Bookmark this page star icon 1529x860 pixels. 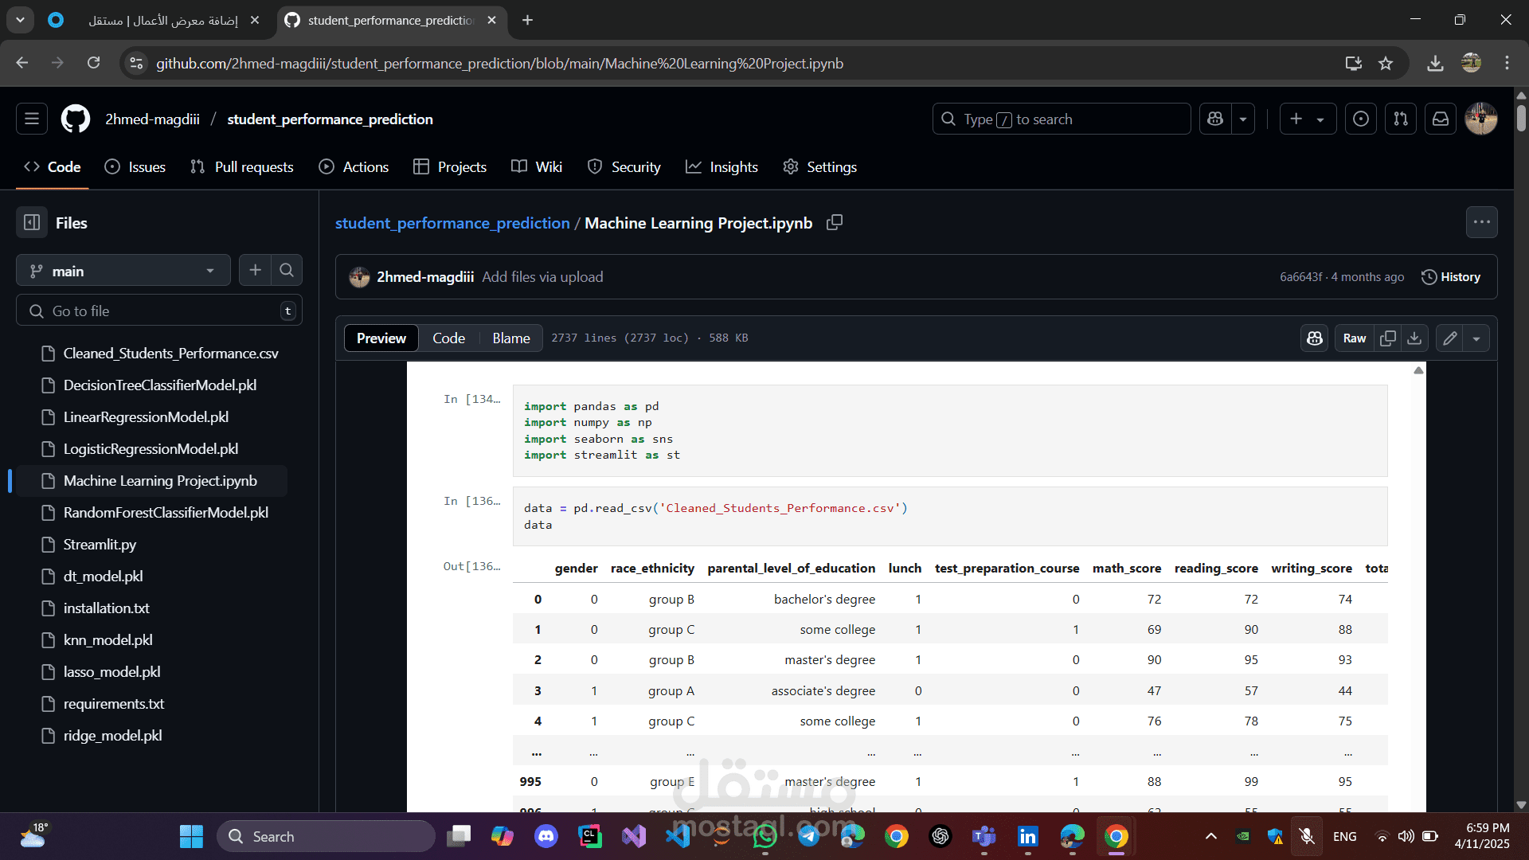1386,64
